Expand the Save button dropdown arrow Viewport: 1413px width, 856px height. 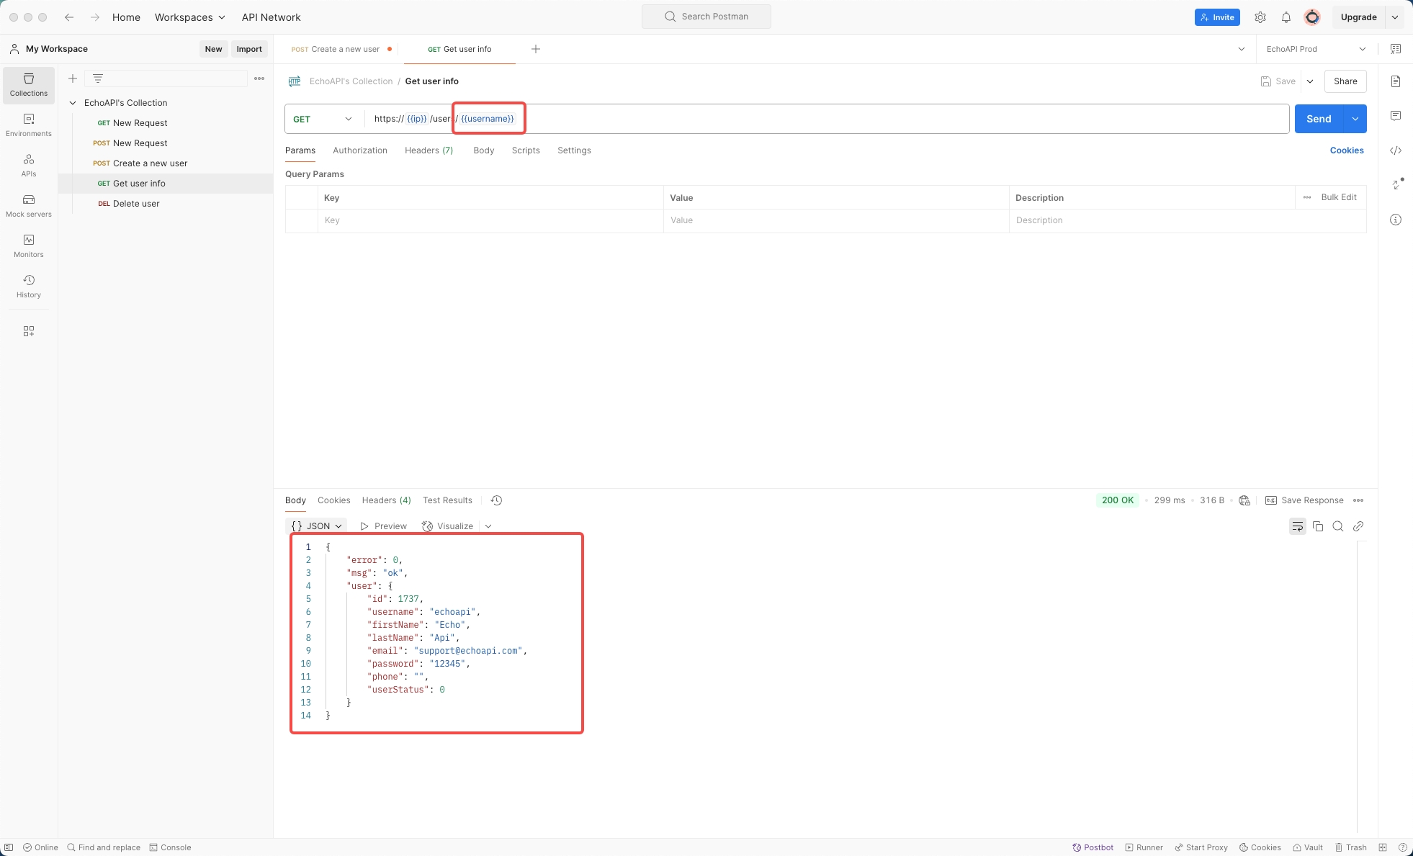pyautogui.click(x=1310, y=81)
